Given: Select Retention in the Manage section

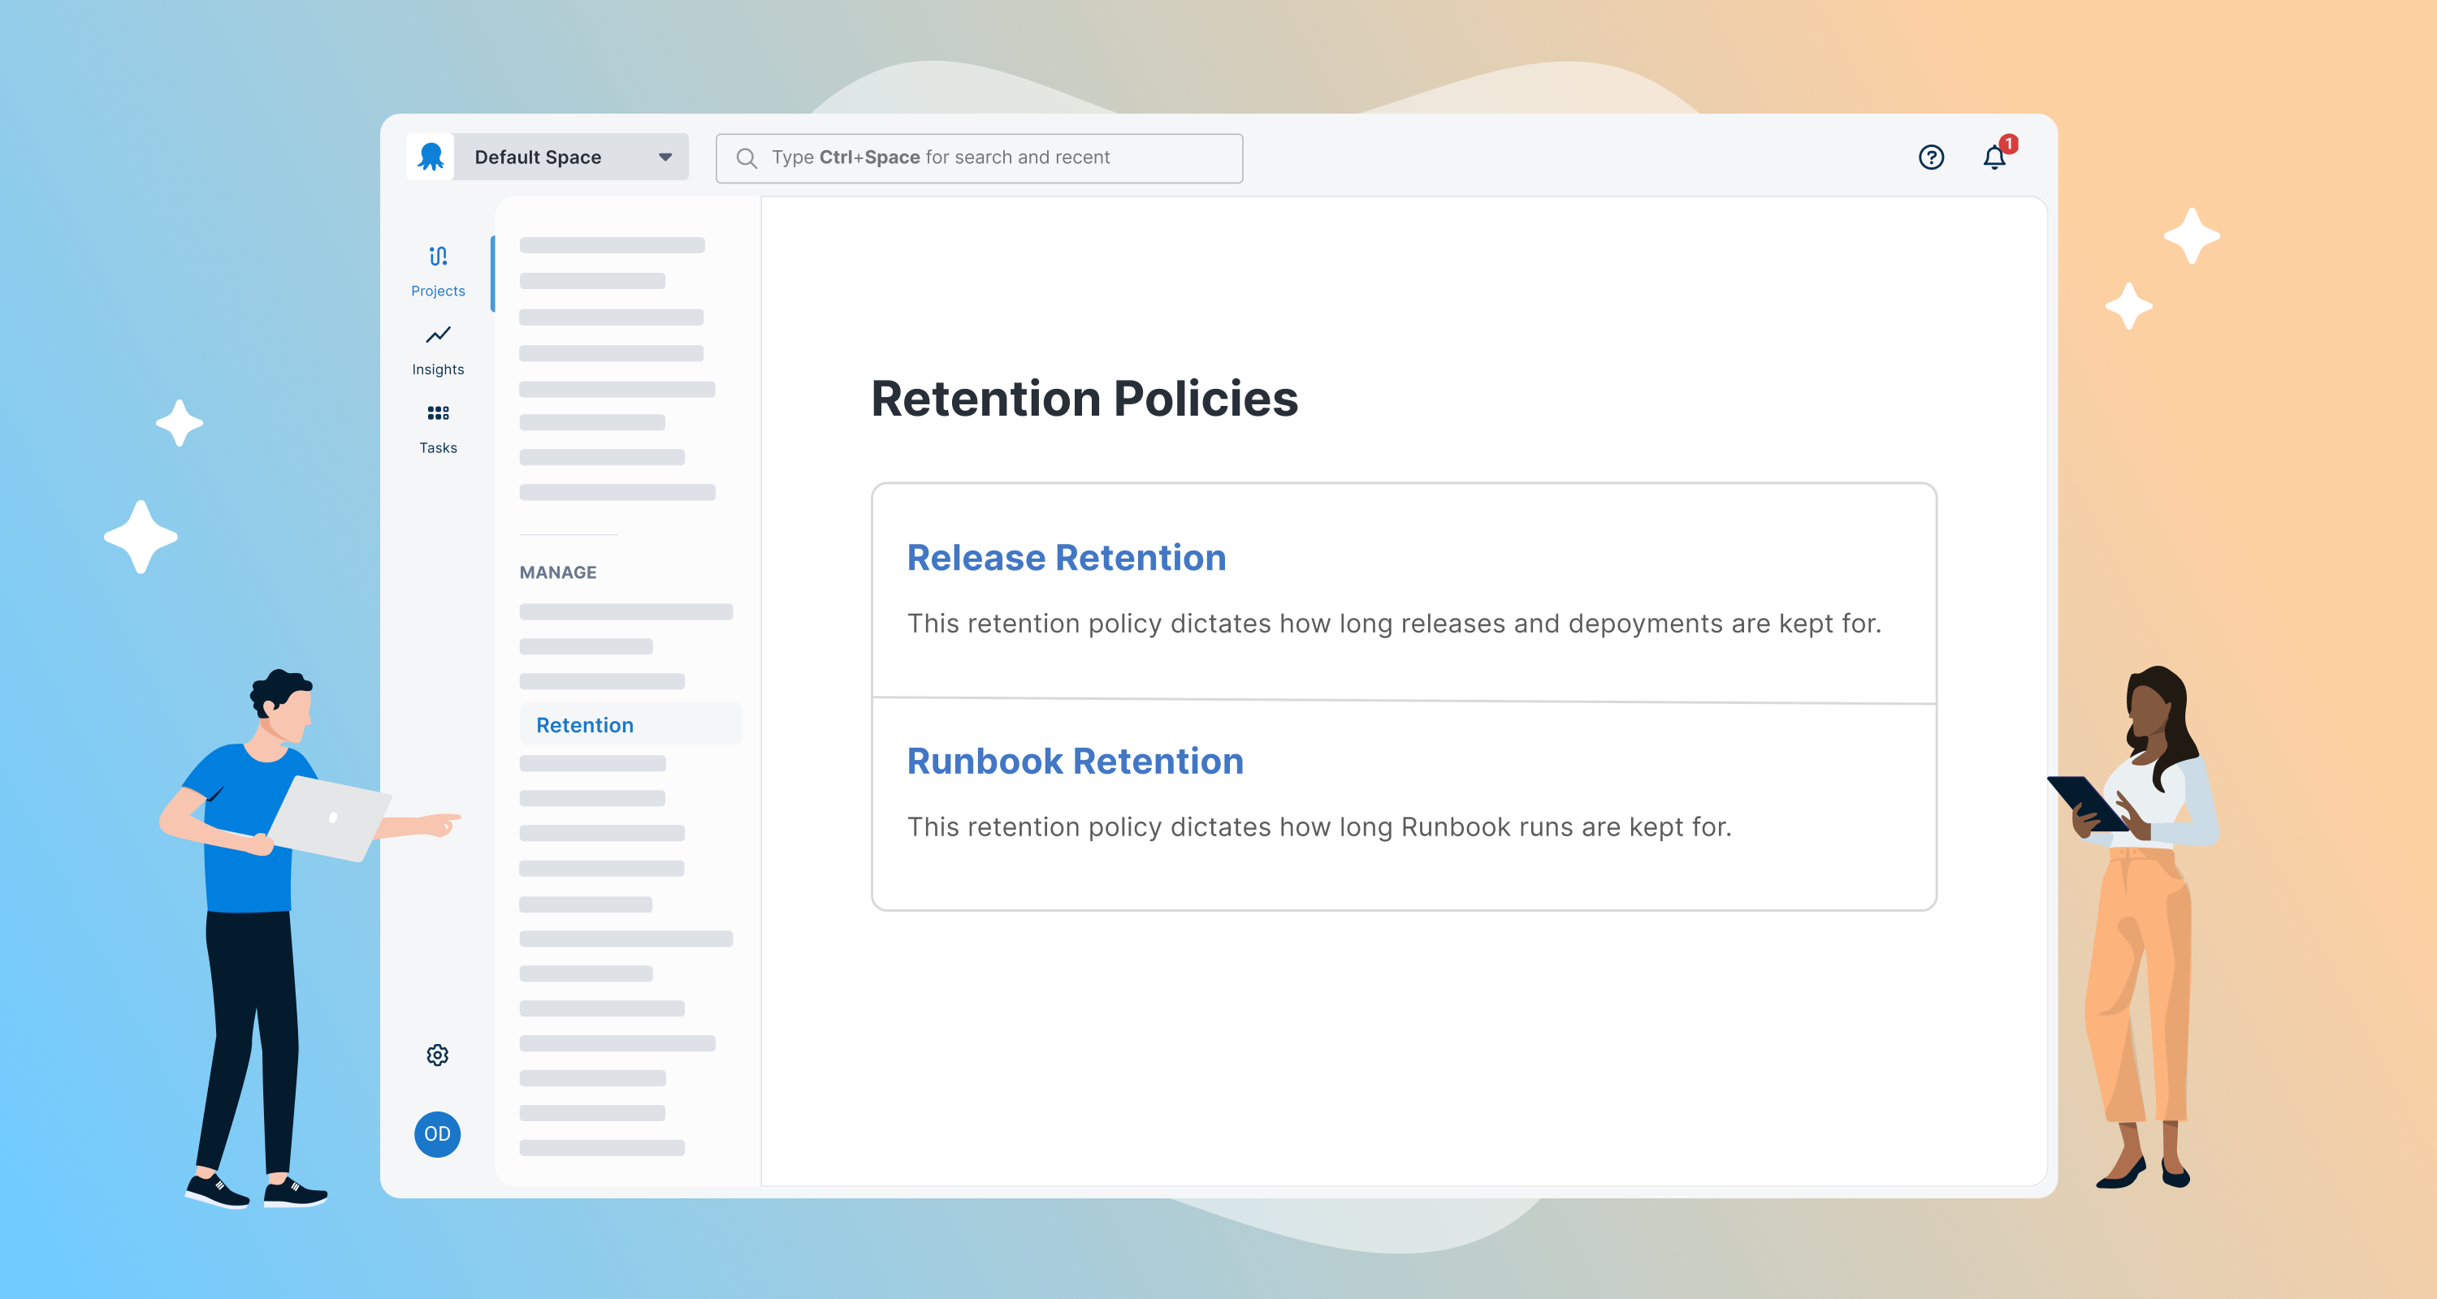Looking at the screenshot, I should click(x=585, y=724).
